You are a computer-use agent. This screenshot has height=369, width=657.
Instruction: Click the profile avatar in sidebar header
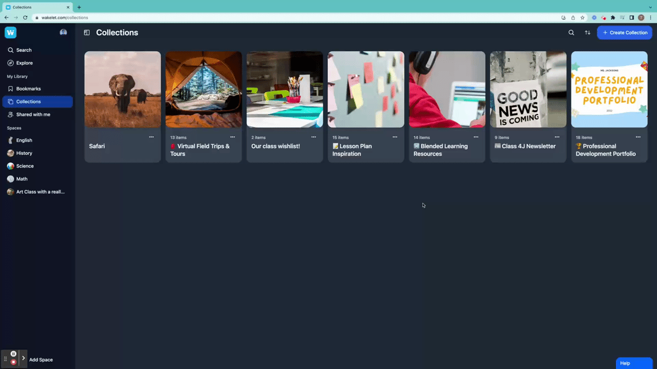[63, 32]
